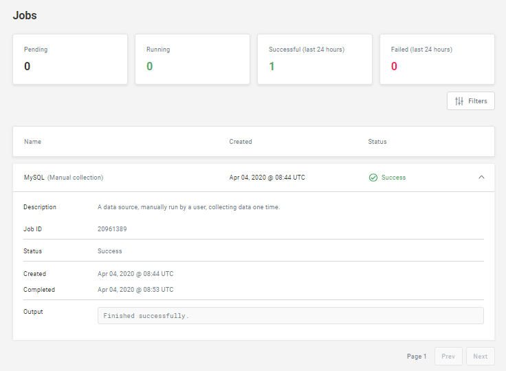Open the Successful (last 24 hours) card
The height and width of the screenshot is (371, 506).
click(315, 59)
